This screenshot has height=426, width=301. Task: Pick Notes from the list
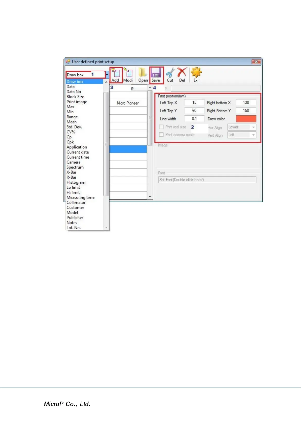point(84,223)
